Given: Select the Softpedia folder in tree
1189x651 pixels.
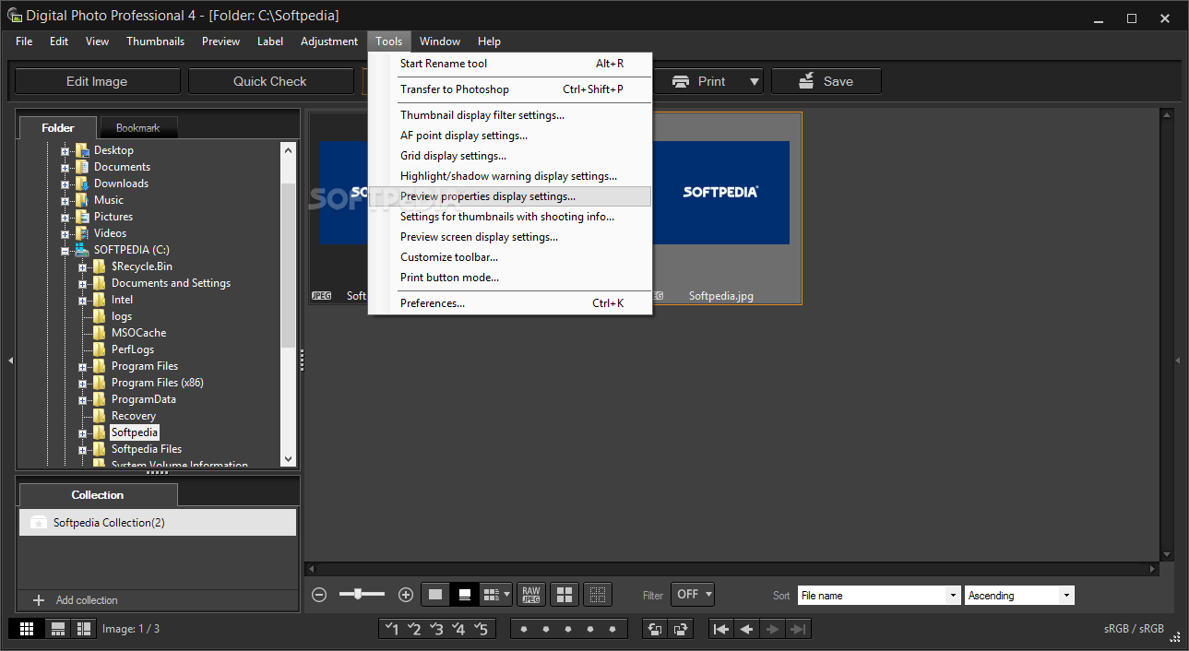Looking at the screenshot, I should 135,432.
